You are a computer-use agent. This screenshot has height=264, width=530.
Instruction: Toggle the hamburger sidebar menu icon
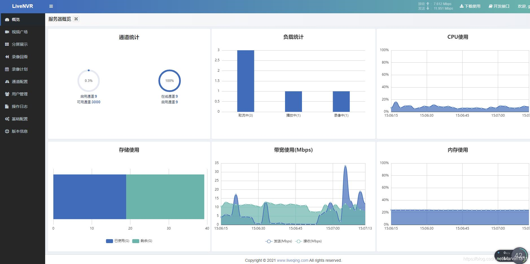point(51,6)
